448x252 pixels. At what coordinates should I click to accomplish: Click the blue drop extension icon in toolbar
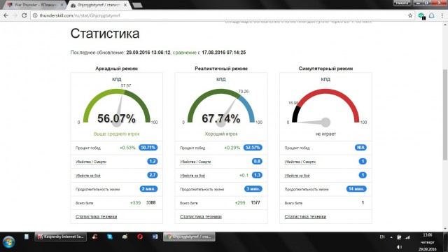pyautogui.click(x=432, y=15)
